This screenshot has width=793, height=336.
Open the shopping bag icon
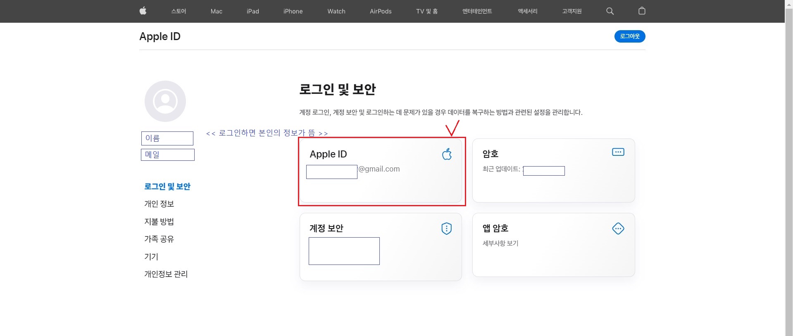click(642, 11)
